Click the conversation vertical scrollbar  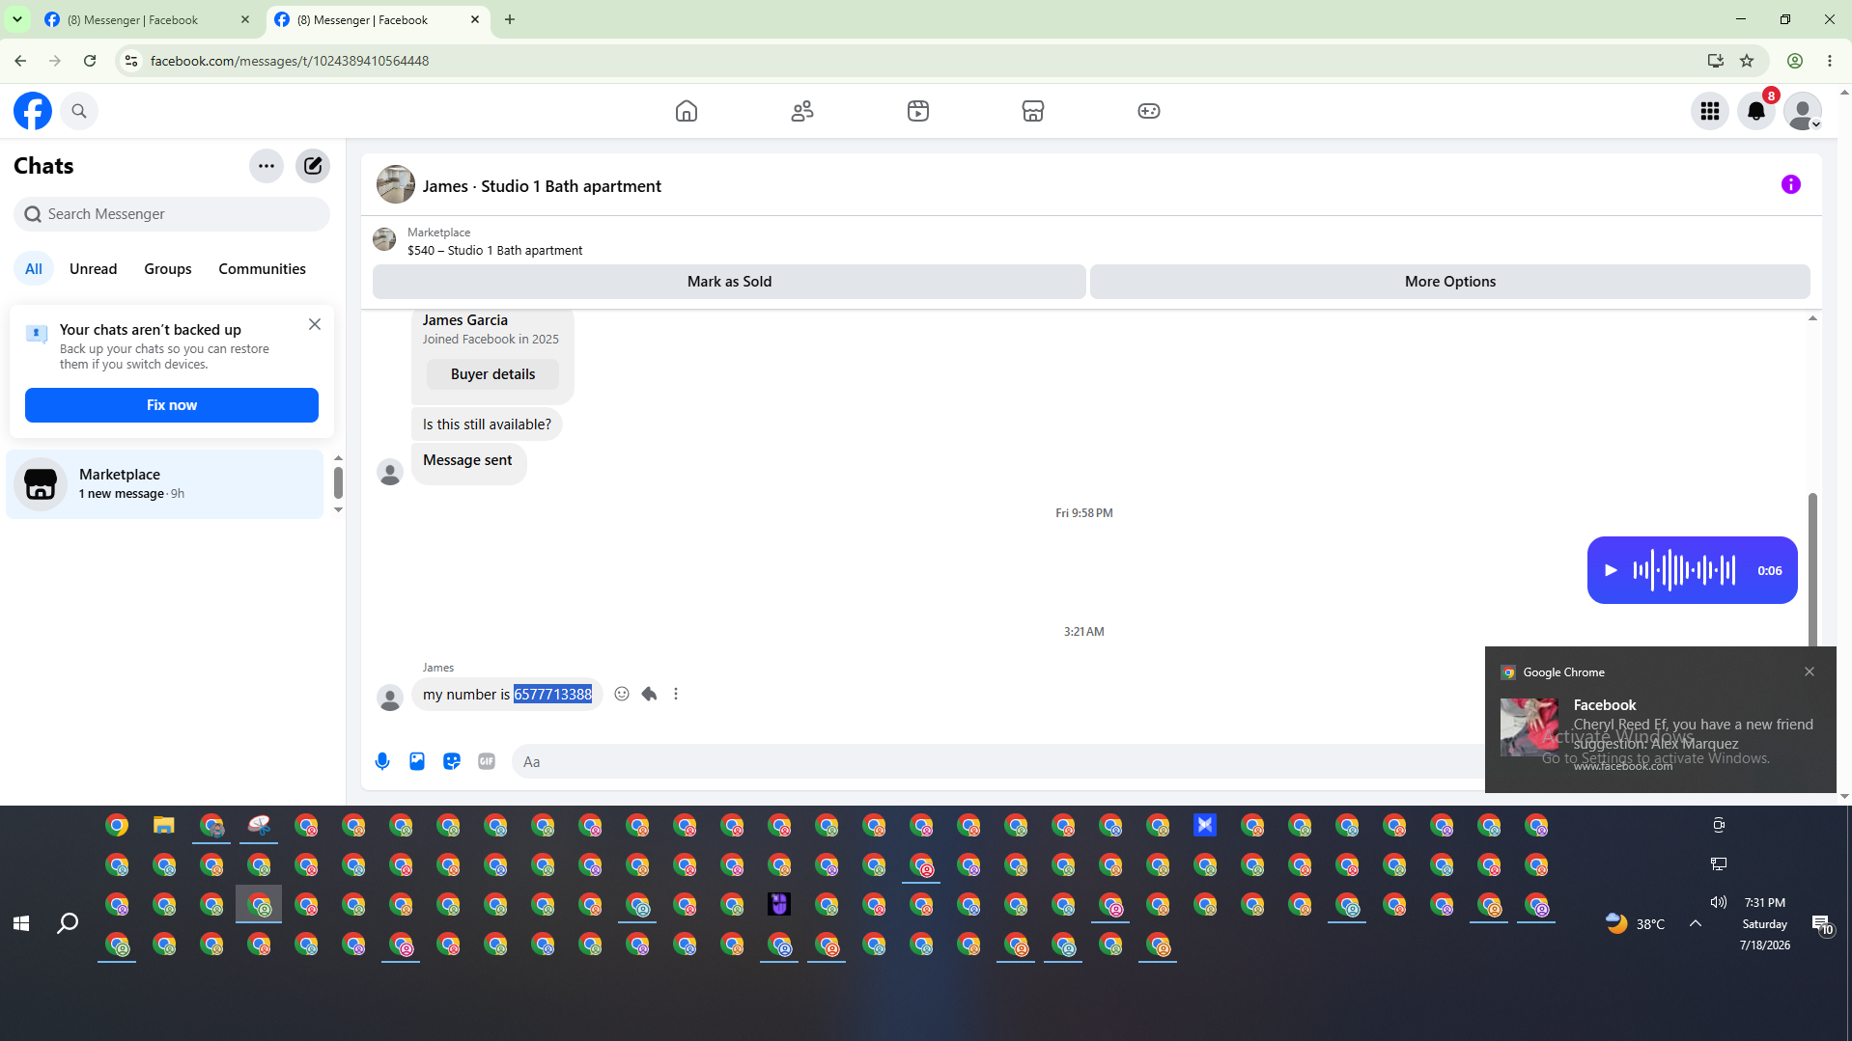pyautogui.click(x=1812, y=569)
